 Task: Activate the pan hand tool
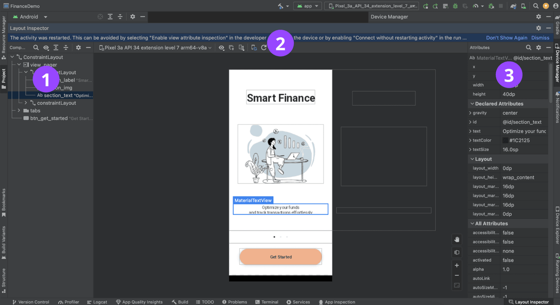coord(457,239)
